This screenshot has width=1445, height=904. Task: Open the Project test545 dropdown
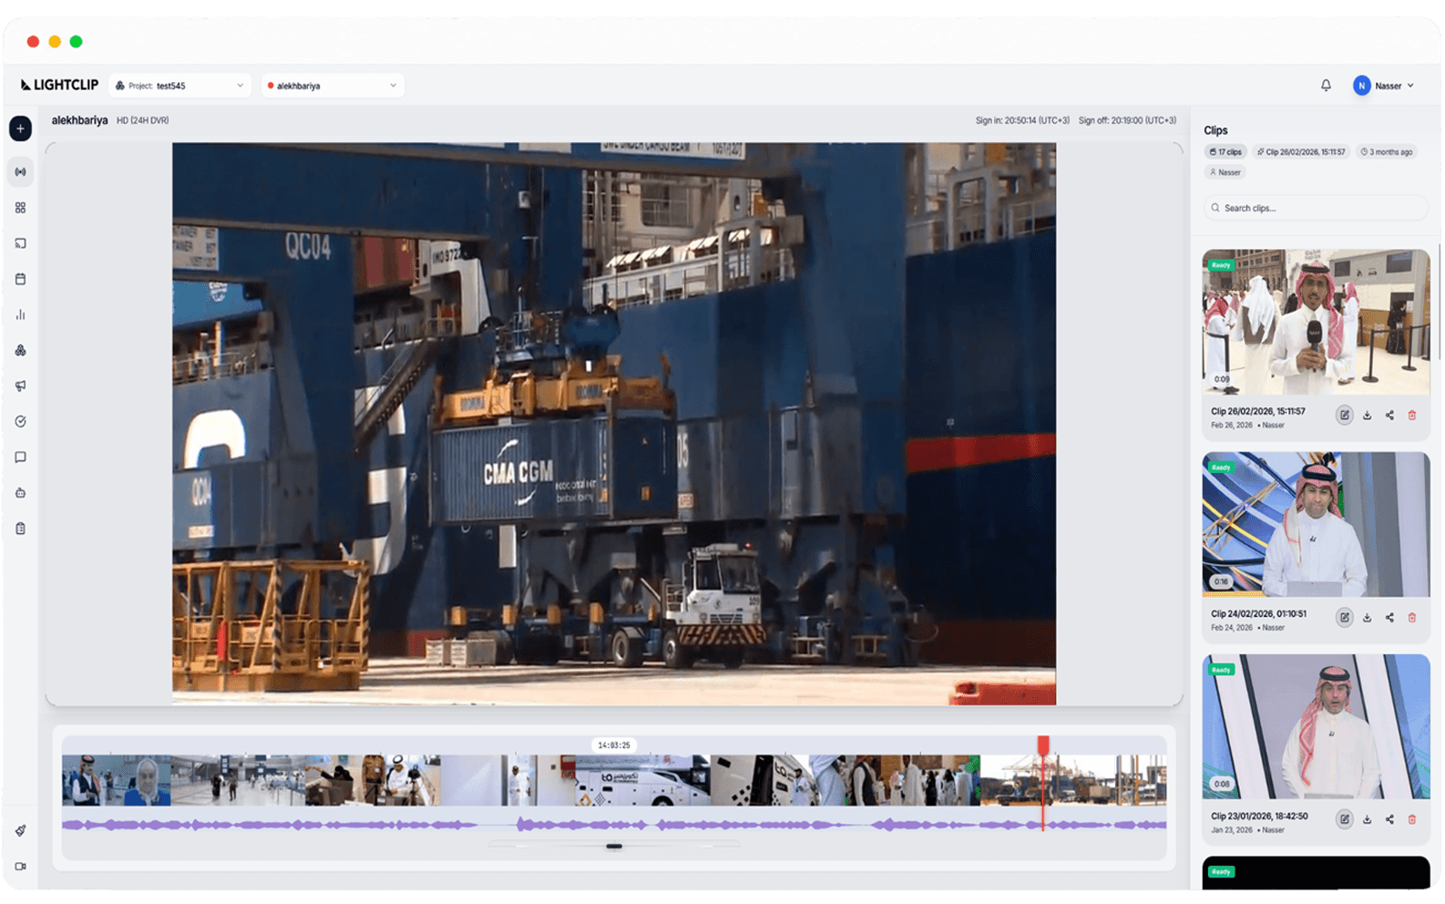coord(179,86)
